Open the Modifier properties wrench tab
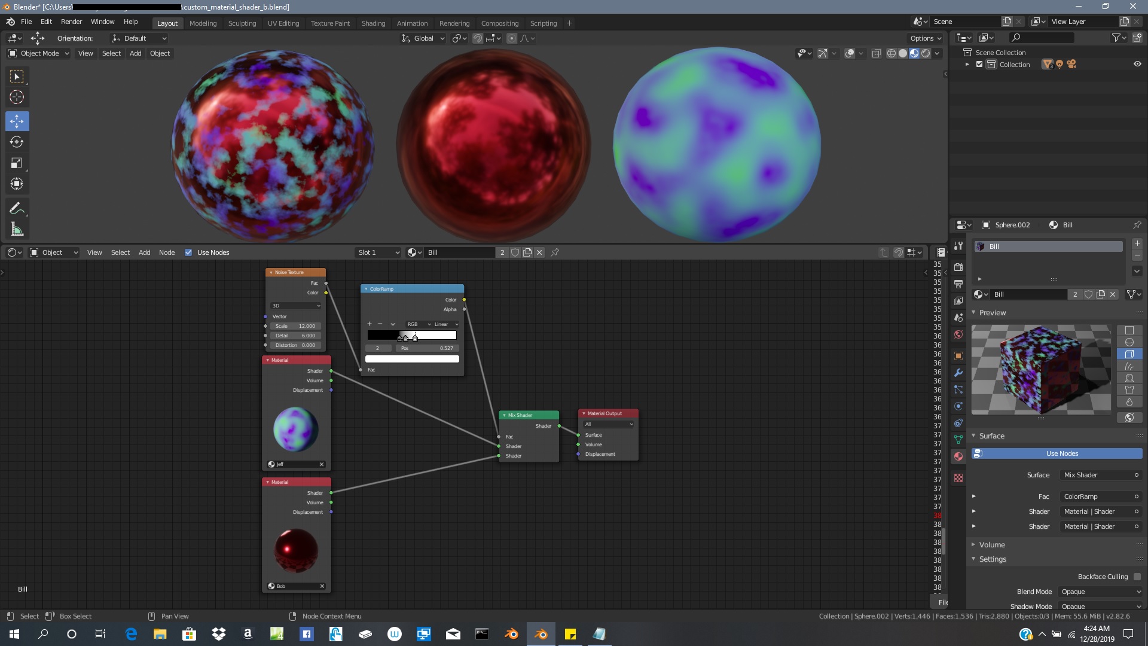 tap(958, 373)
